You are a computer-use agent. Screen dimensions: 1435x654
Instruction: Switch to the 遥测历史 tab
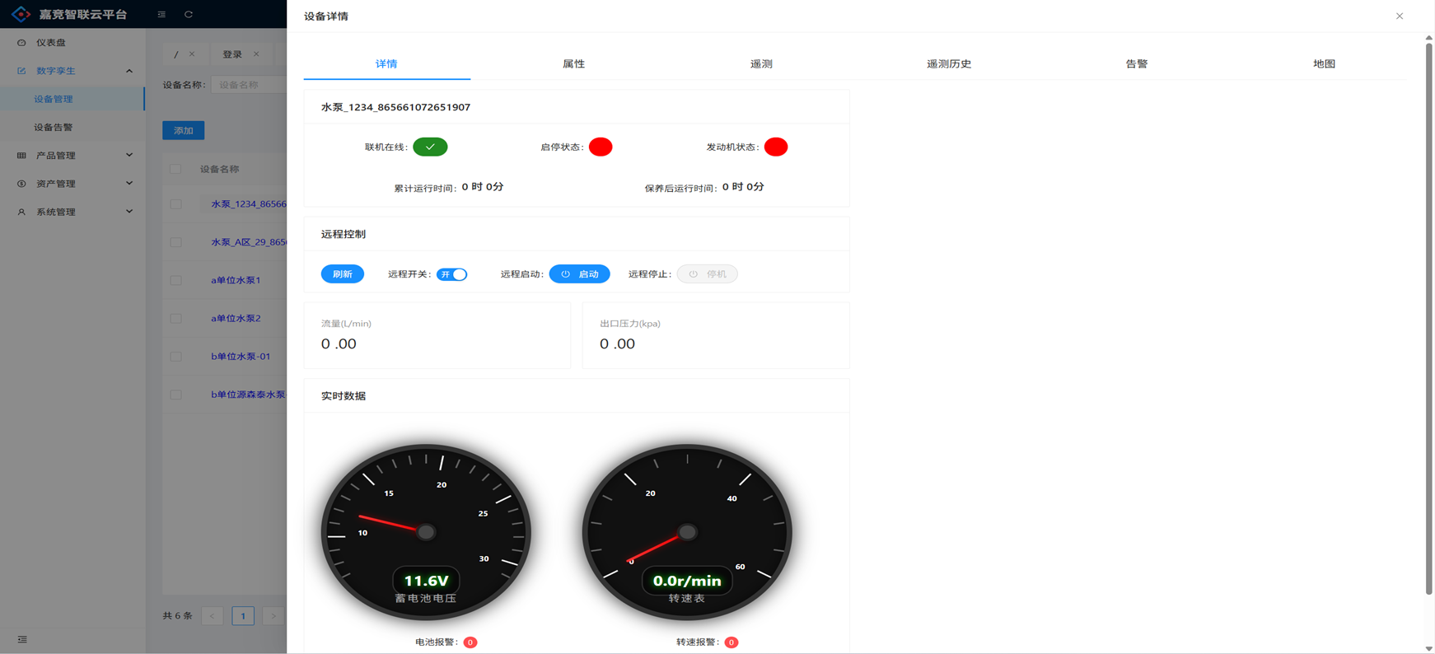coord(948,63)
